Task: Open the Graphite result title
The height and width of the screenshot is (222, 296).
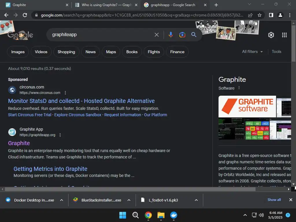Action: point(19,143)
